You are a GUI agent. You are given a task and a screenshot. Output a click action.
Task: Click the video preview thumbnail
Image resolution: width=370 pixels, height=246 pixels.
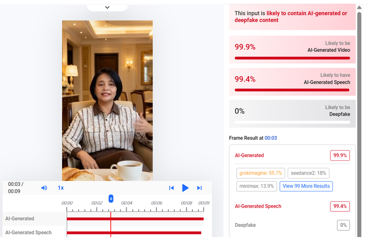tap(108, 100)
